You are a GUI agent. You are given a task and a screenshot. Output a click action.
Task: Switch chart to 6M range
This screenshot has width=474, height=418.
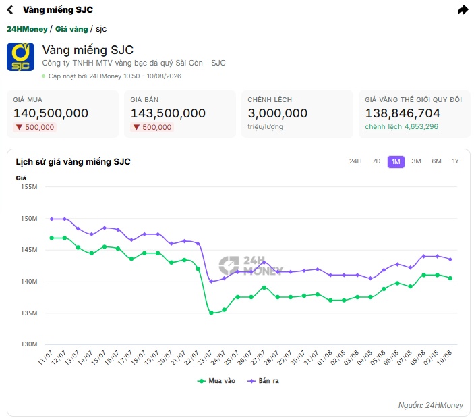tap(436, 161)
